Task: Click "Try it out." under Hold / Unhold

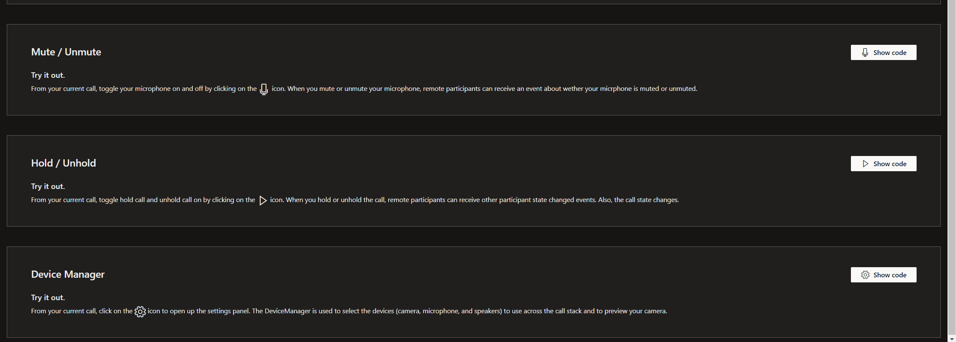Action: tap(48, 186)
